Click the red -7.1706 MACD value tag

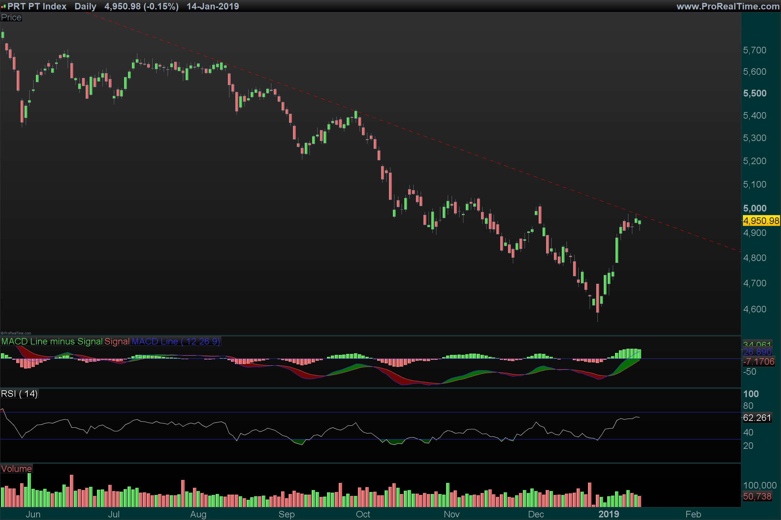(x=759, y=361)
